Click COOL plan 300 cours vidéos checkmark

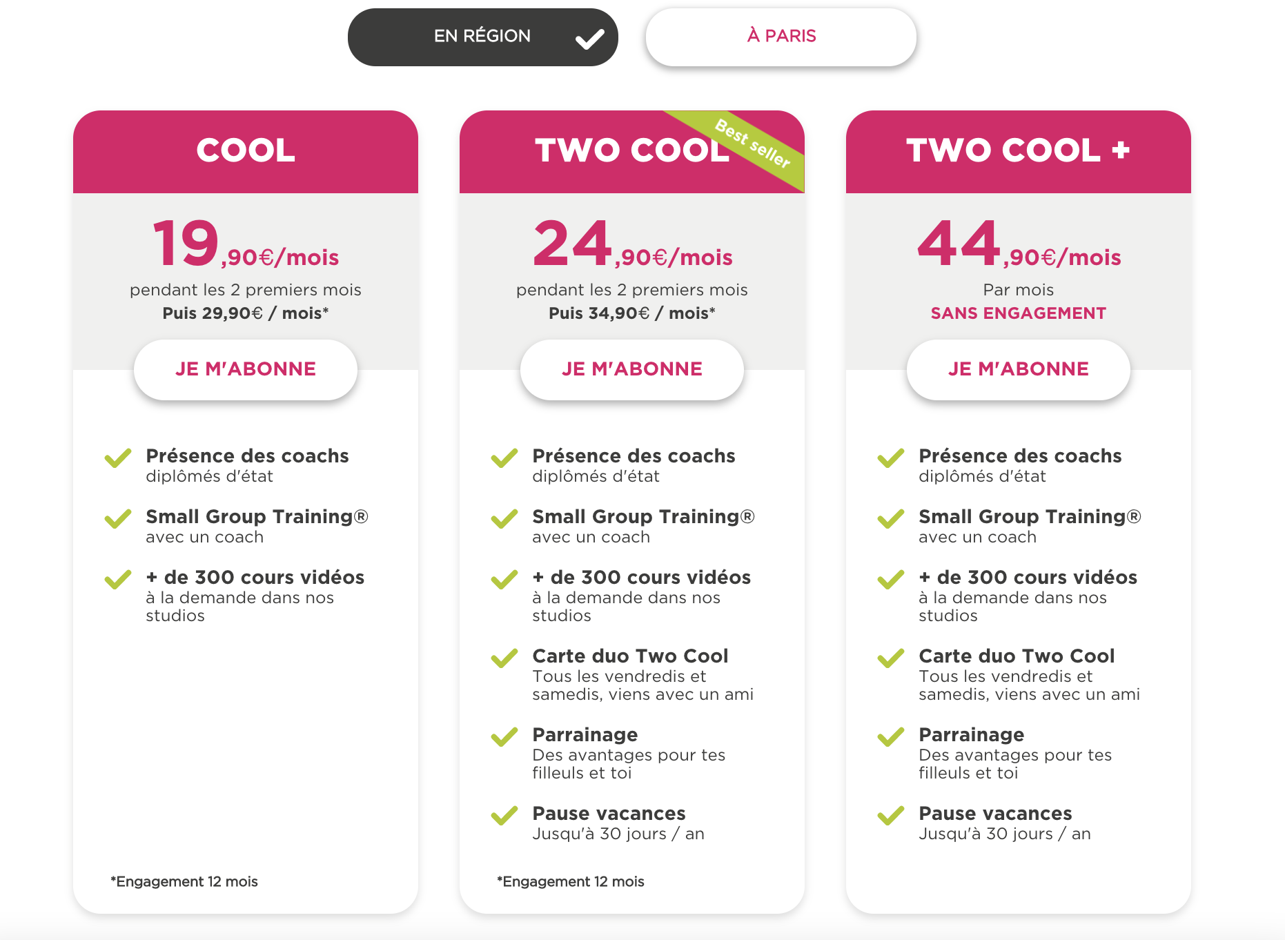118,580
